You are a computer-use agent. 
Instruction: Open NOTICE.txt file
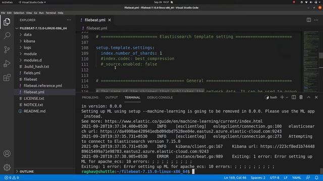(x=45, y=105)
